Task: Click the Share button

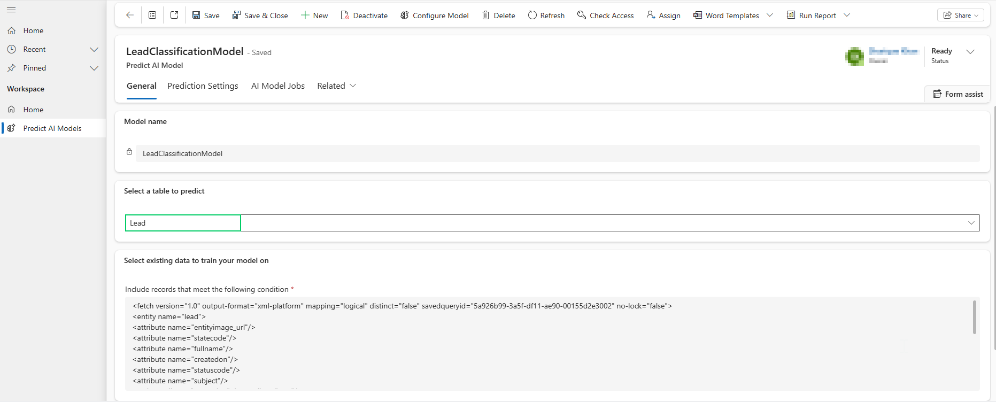Action: coord(960,16)
